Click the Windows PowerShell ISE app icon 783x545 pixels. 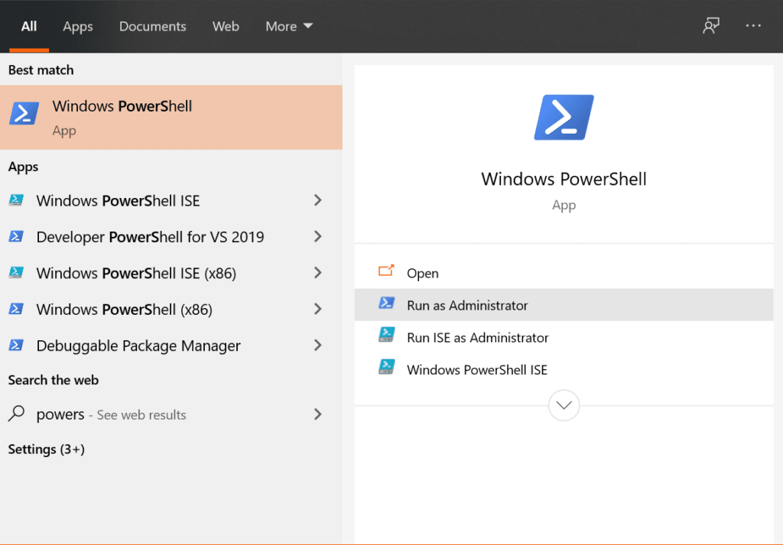(16, 200)
